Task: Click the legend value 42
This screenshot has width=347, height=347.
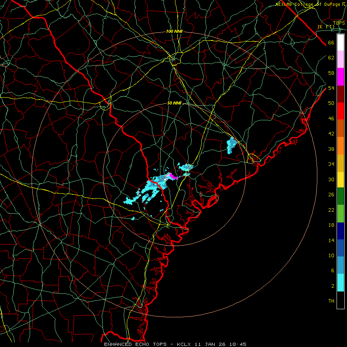Action: tap(331, 134)
